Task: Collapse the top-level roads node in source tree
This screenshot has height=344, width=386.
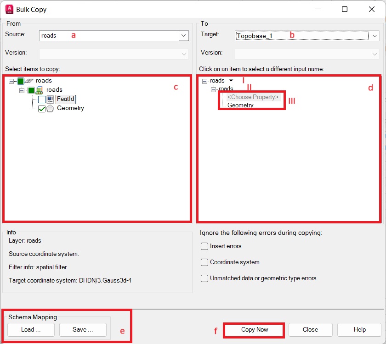Action: tap(11, 81)
